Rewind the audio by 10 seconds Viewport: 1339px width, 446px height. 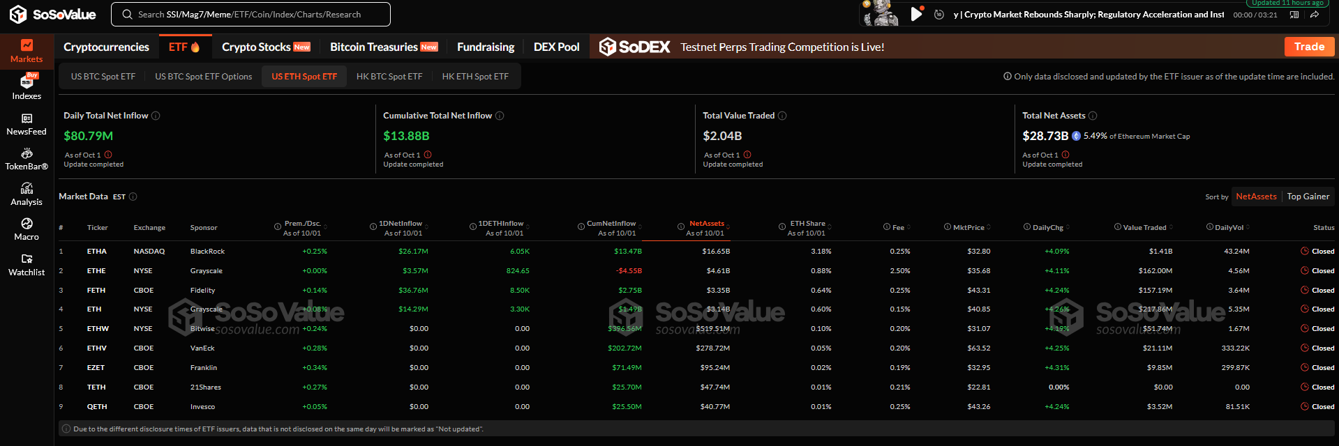click(x=939, y=15)
